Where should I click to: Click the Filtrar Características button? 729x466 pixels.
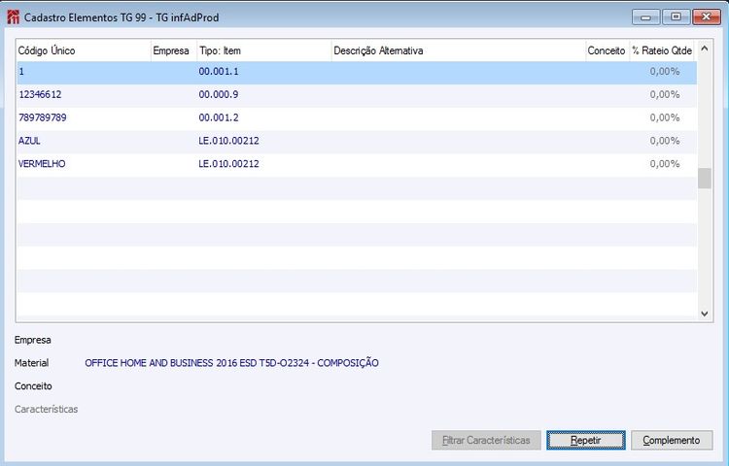(486, 440)
